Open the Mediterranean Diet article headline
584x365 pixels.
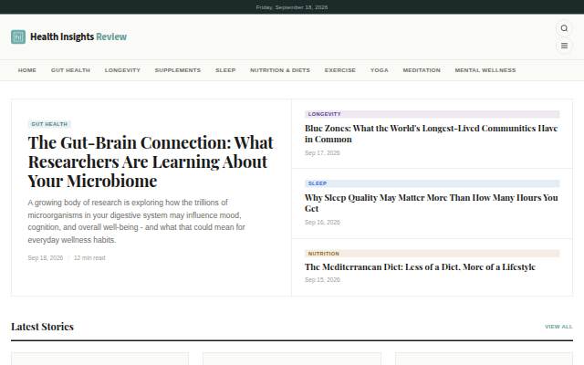[x=420, y=267]
